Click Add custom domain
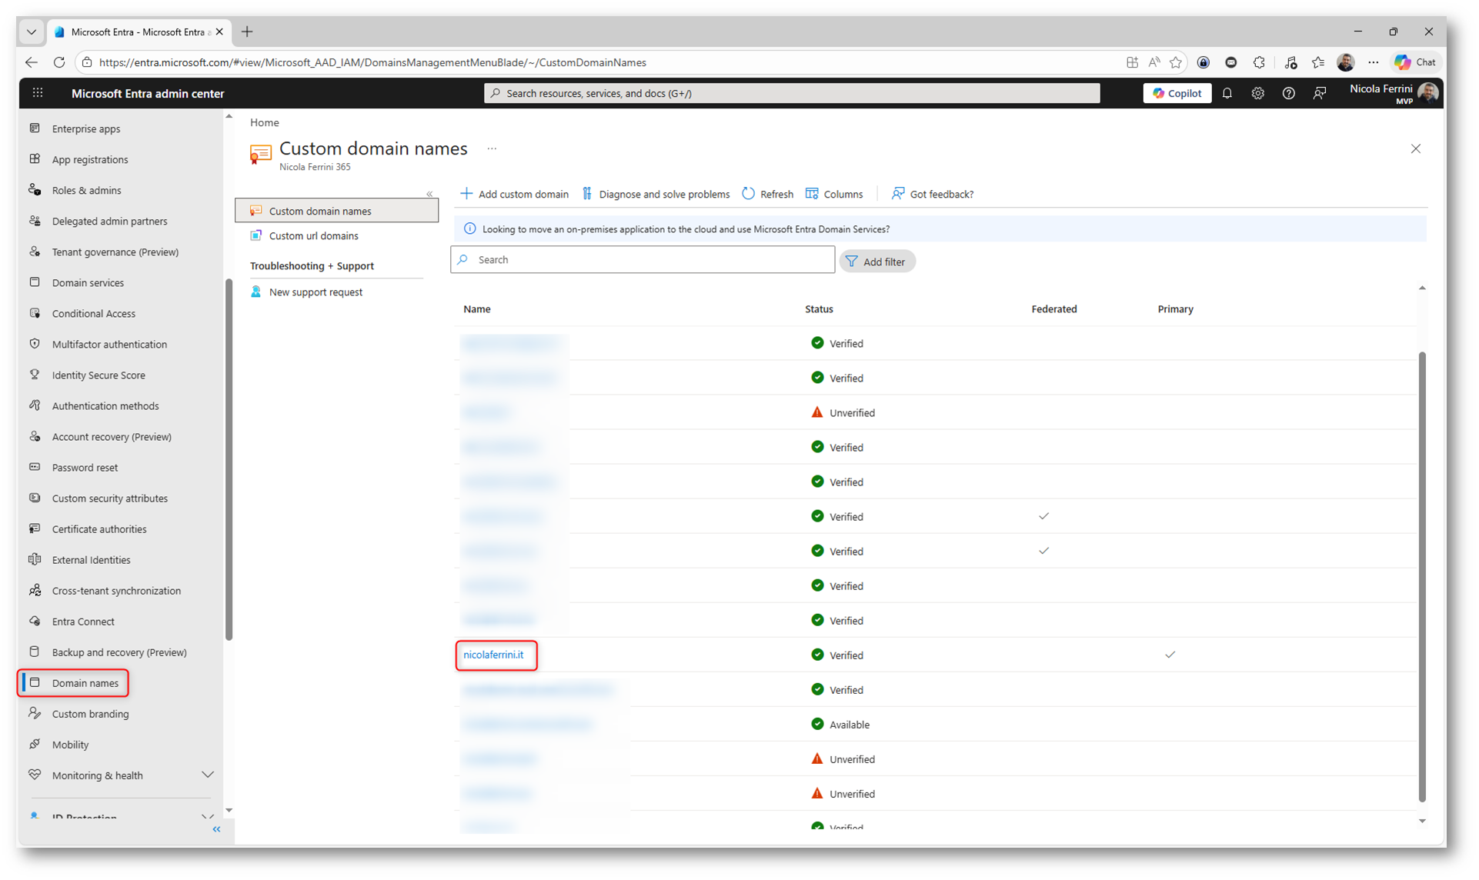The height and width of the screenshot is (880, 1479). (x=514, y=194)
